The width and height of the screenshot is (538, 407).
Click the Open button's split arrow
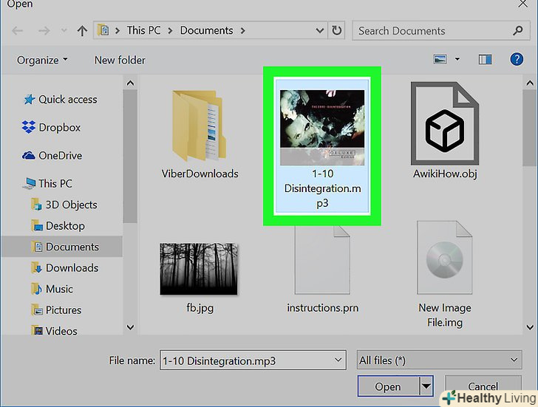(426, 386)
